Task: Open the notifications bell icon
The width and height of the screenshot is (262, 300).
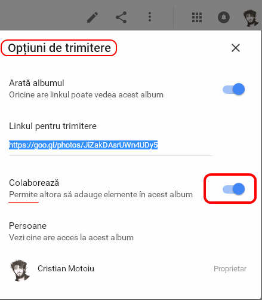Action: click(224, 17)
